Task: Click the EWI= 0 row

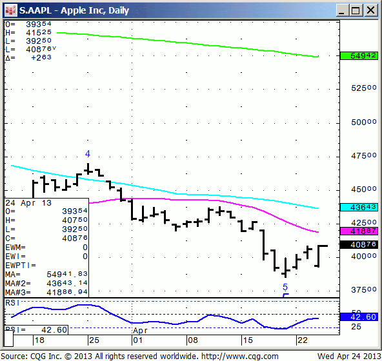Action: [46, 257]
